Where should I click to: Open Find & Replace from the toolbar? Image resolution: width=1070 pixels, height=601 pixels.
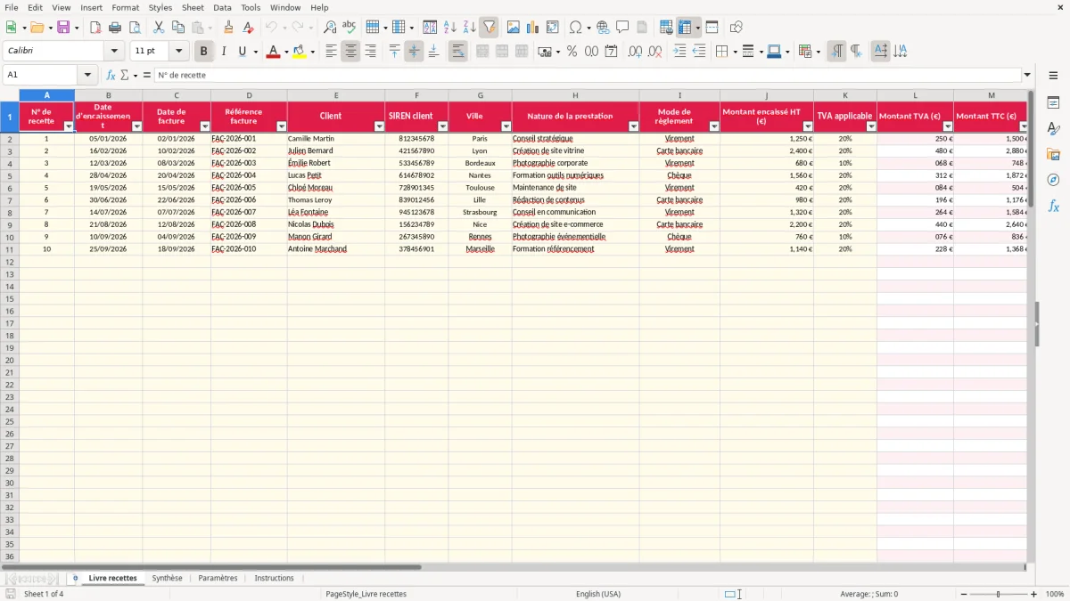tap(330, 28)
